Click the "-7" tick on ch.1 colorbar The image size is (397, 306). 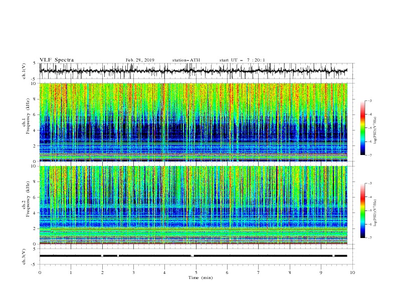point(369,155)
